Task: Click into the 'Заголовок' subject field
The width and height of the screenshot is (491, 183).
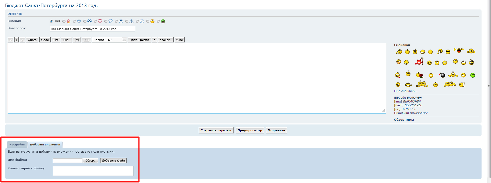Action: tap(92, 29)
